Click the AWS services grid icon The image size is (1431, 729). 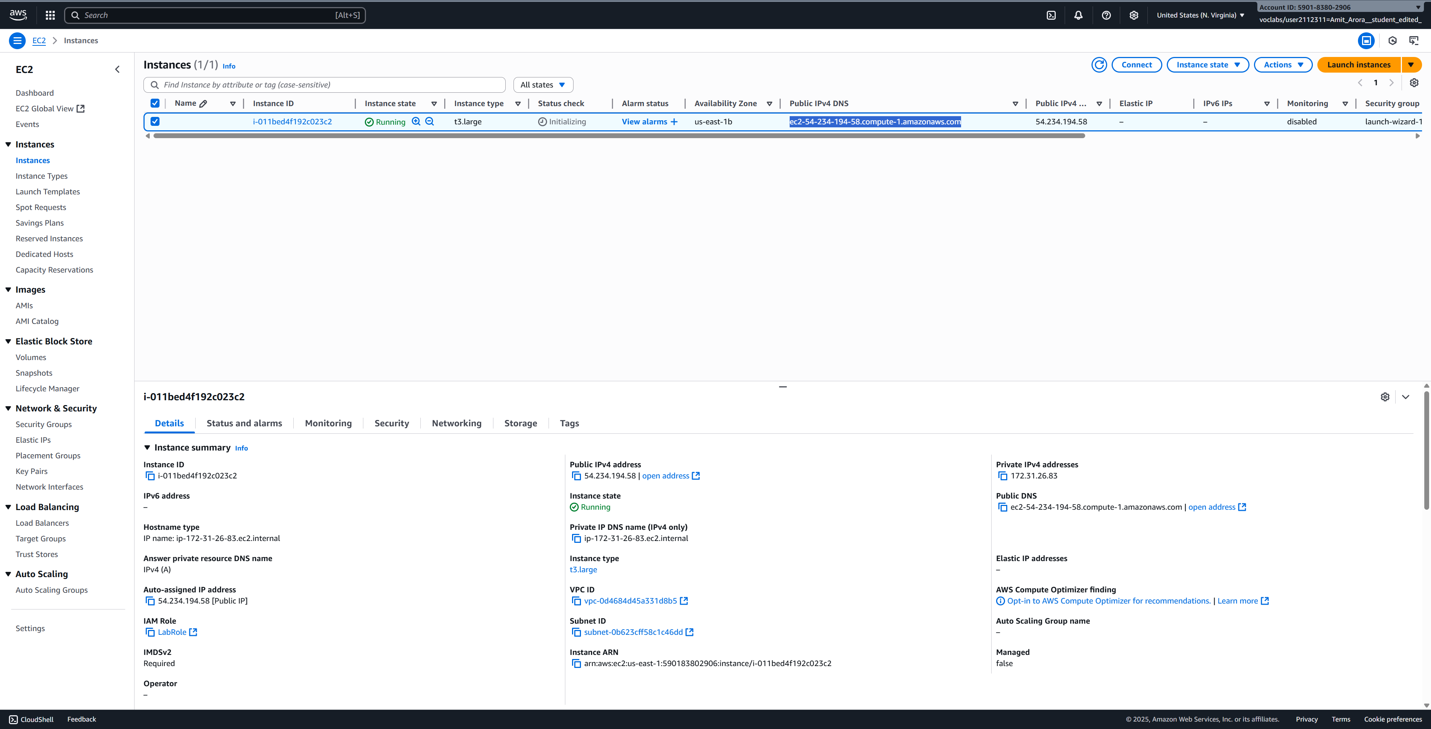point(50,16)
